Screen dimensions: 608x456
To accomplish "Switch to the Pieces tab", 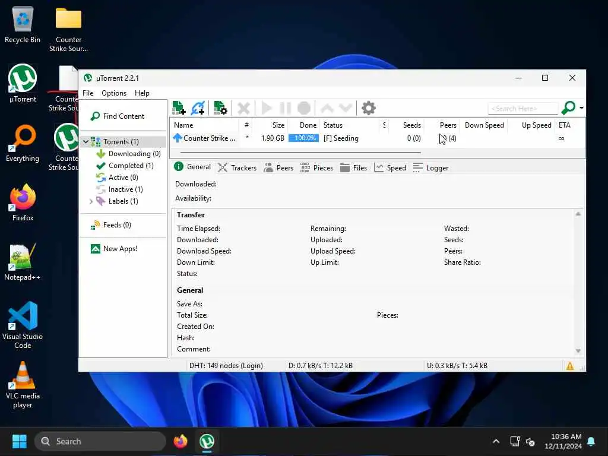I will click(x=316, y=167).
